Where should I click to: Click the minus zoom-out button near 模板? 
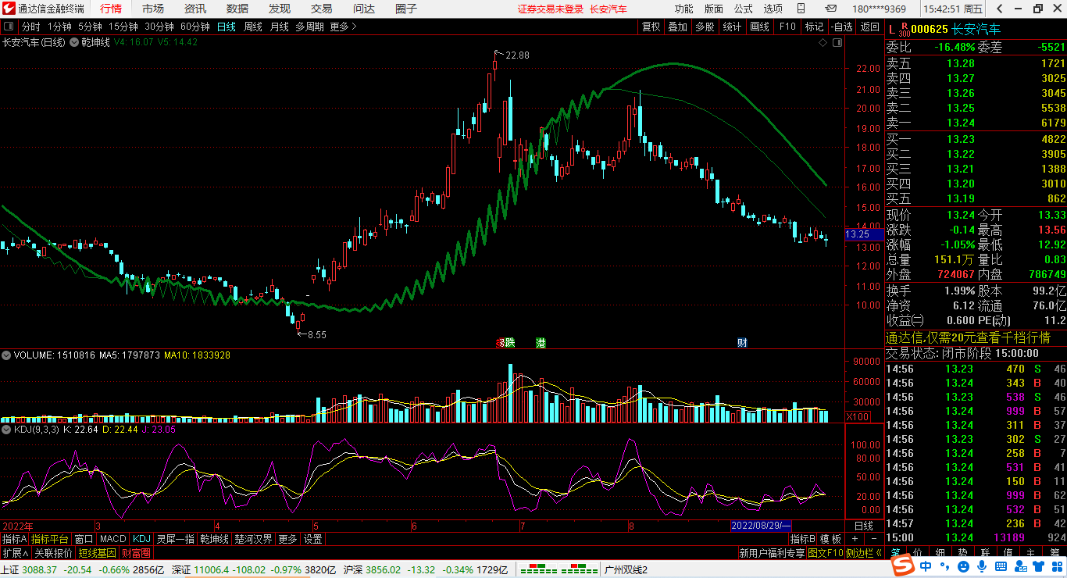tap(873, 539)
